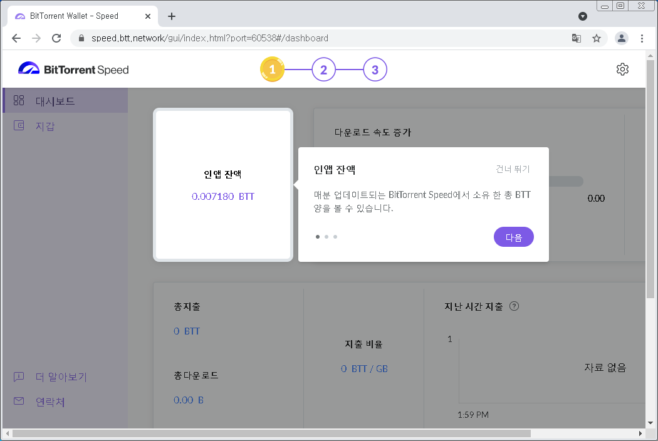The height and width of the screenshot is (441, 658).
Task: Click the first tour pagination dot
Action: tap(318, 237)
